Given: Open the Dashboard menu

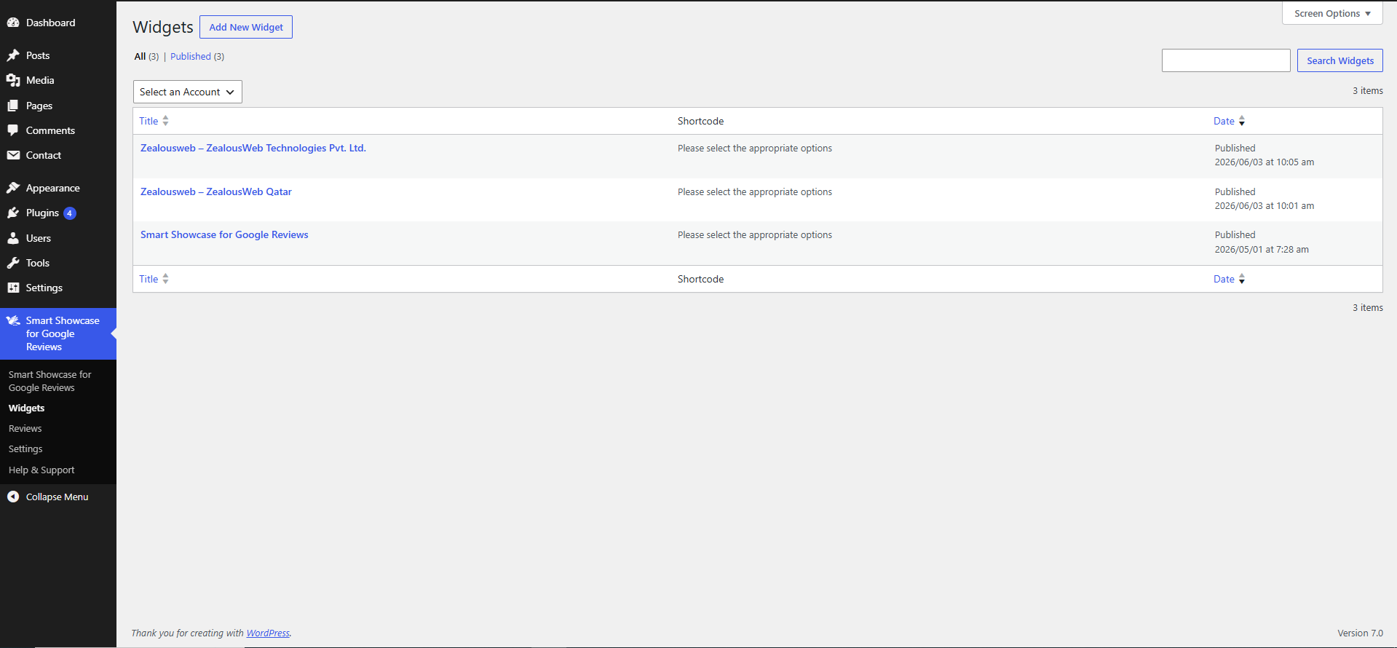Looking at the screenshot, I should point(58,23).
